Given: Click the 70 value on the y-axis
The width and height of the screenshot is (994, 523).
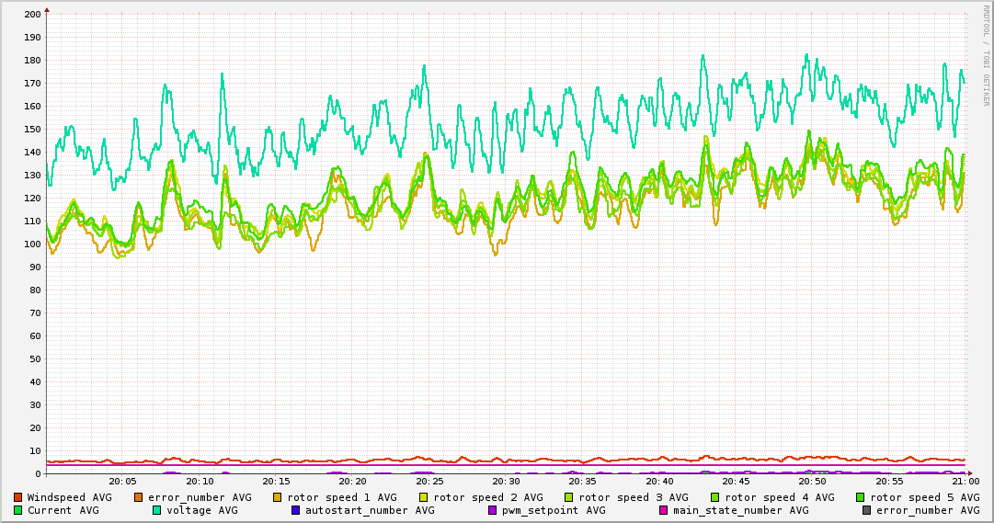Looking at the screenshot, I should 36,313.
